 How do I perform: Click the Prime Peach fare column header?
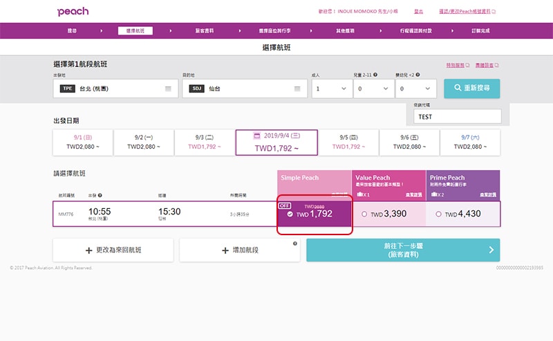(462, 185)
